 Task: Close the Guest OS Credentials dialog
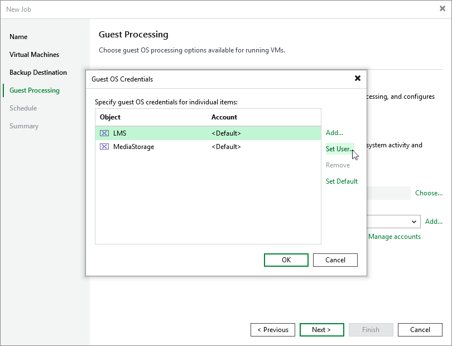[x=357, y=78]
